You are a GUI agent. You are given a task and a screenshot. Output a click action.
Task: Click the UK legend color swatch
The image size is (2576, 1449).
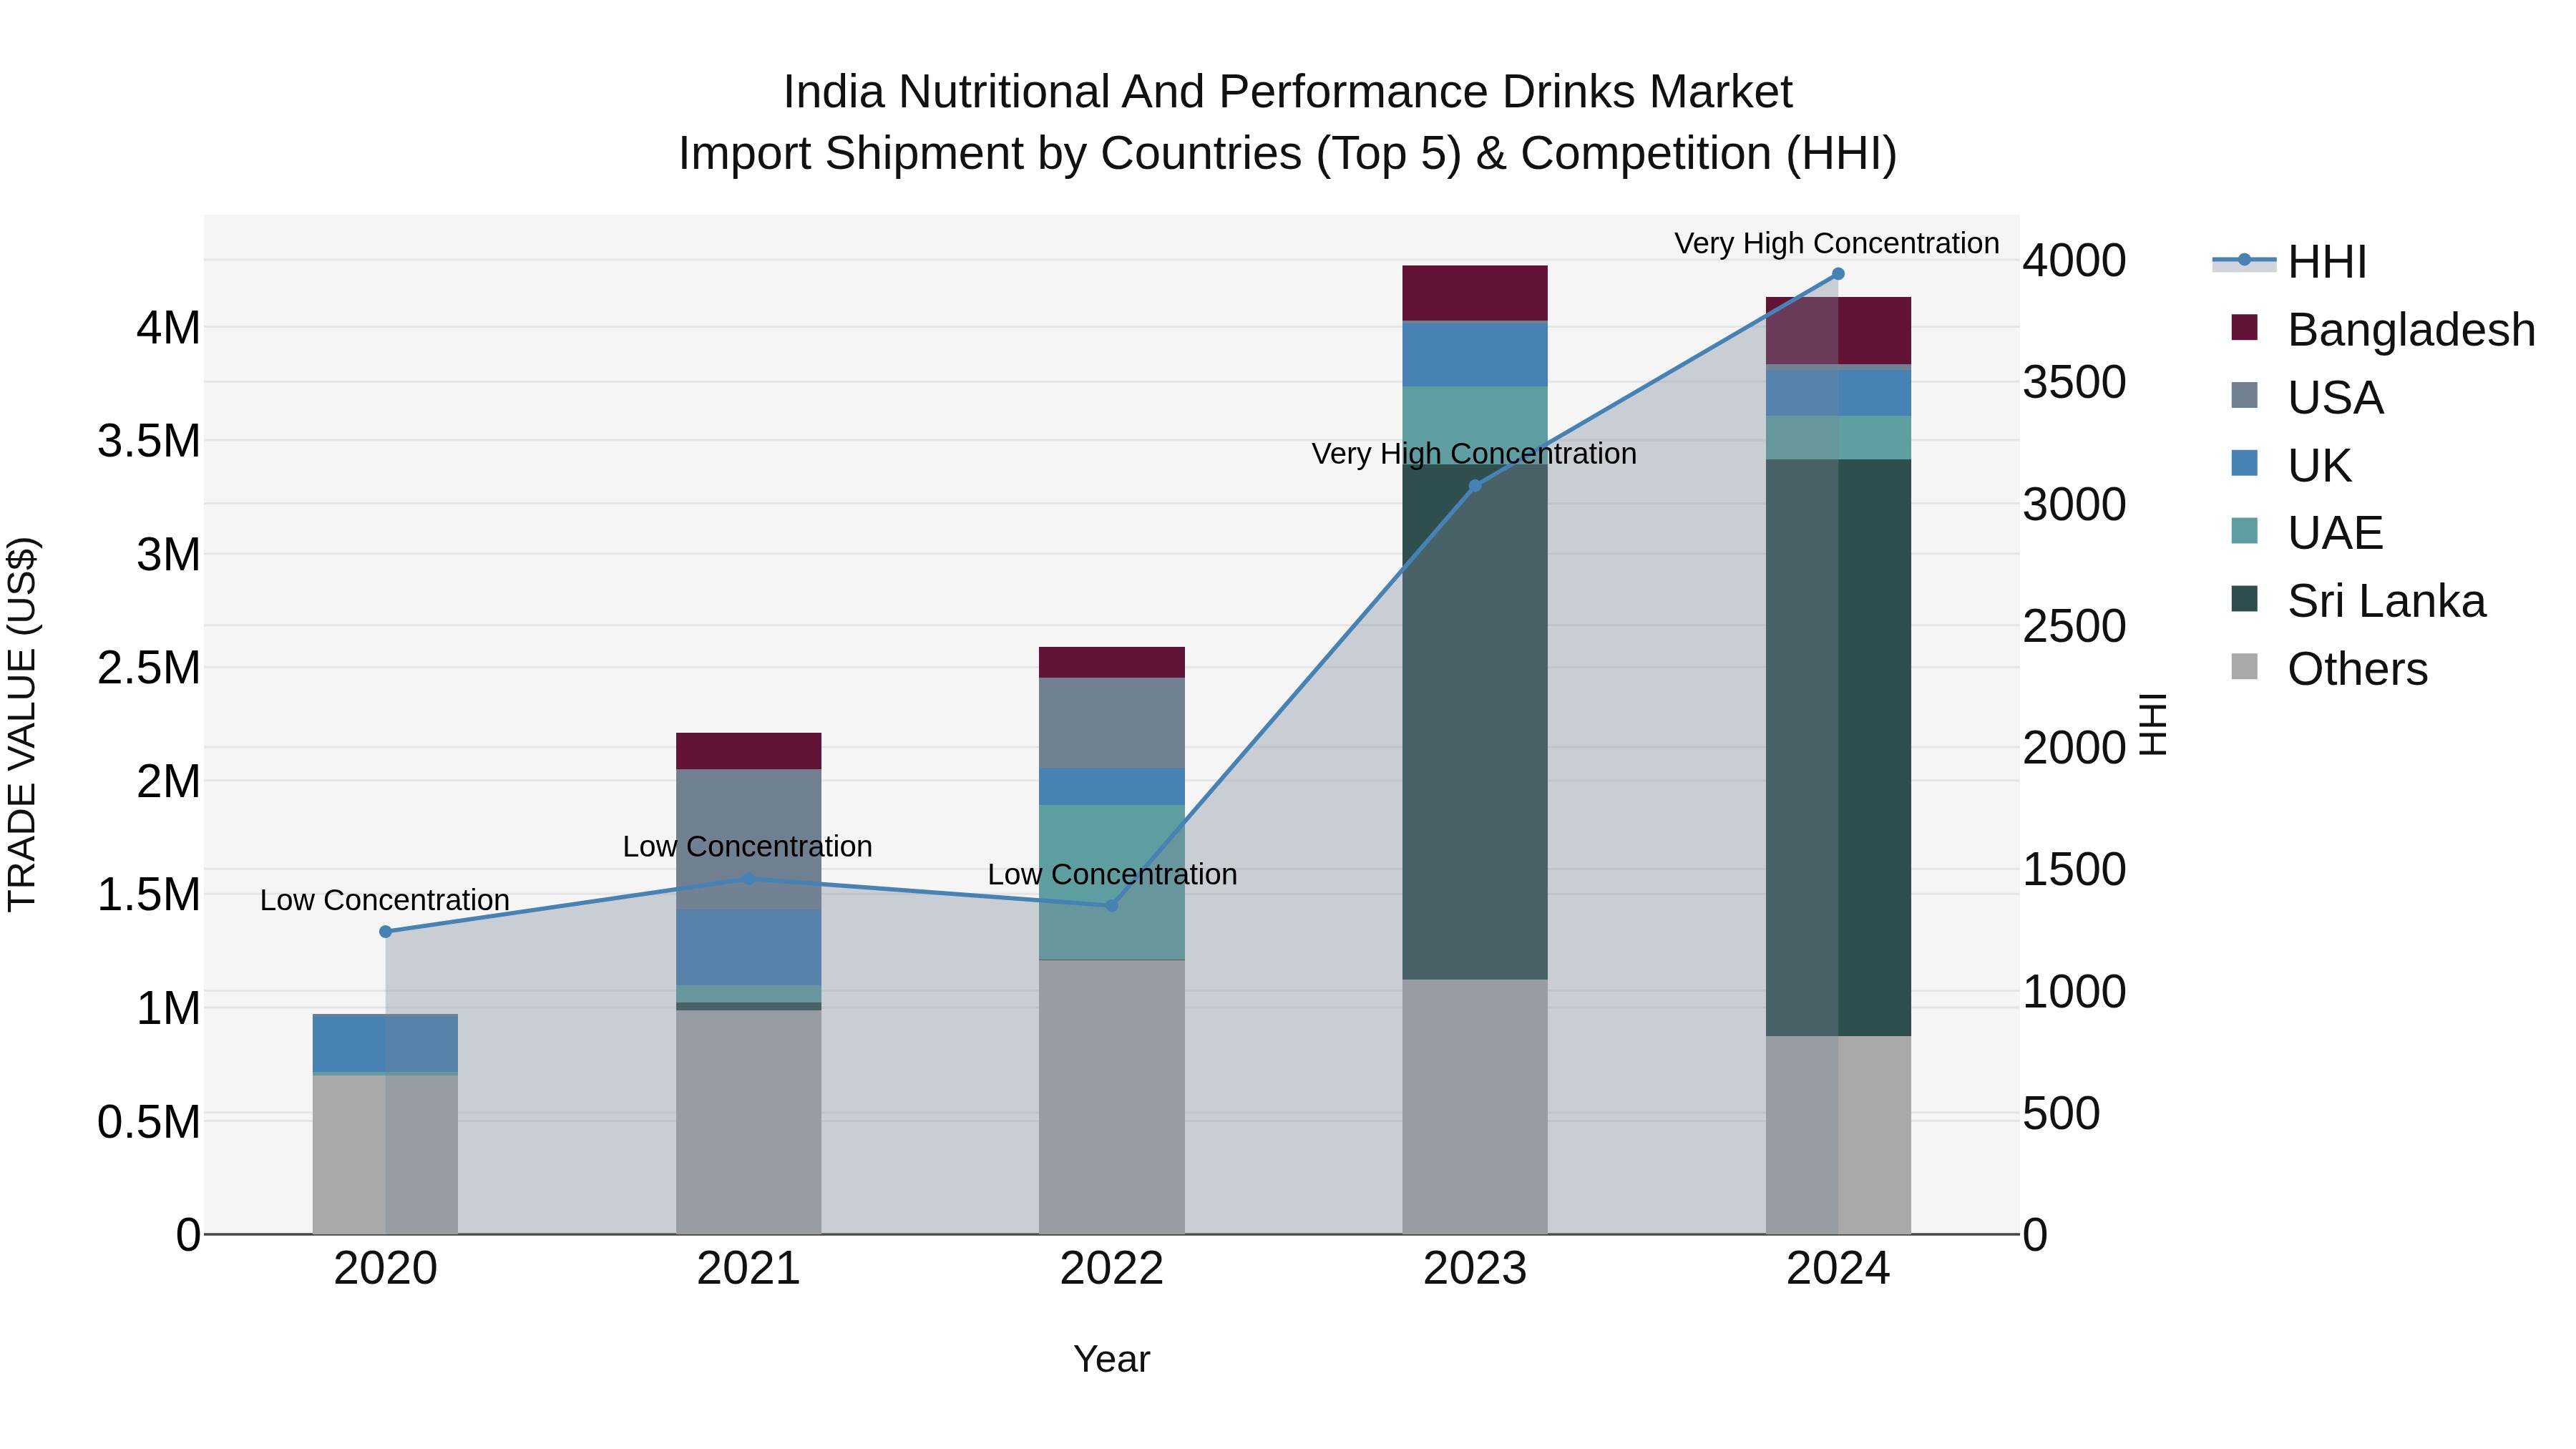coord(2244,464)
